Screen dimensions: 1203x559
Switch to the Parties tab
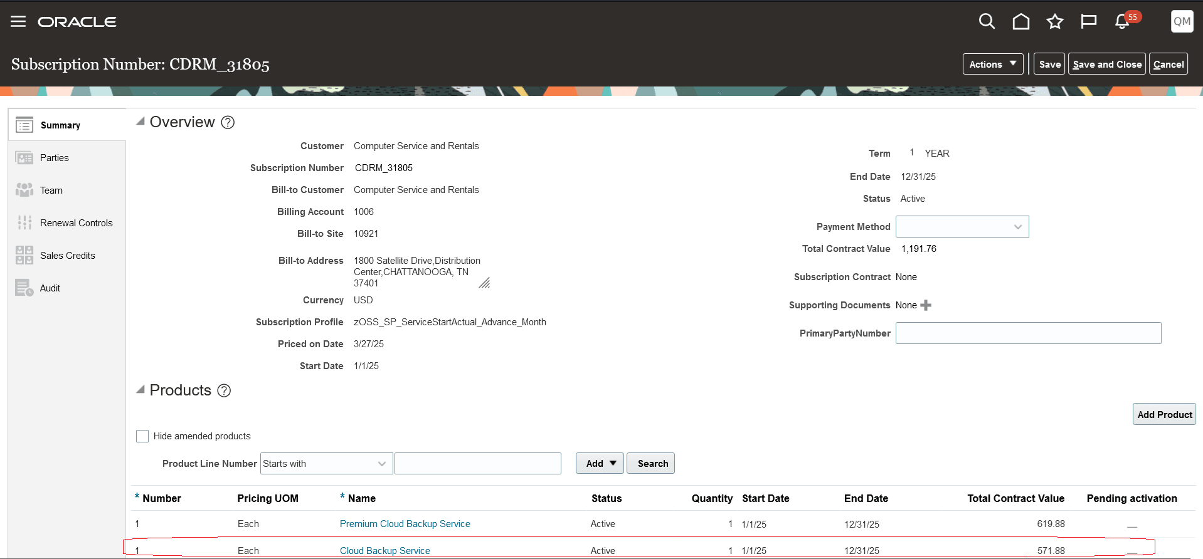(55, 158)
